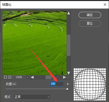Click the green terrace preview image

pos(34,43)
